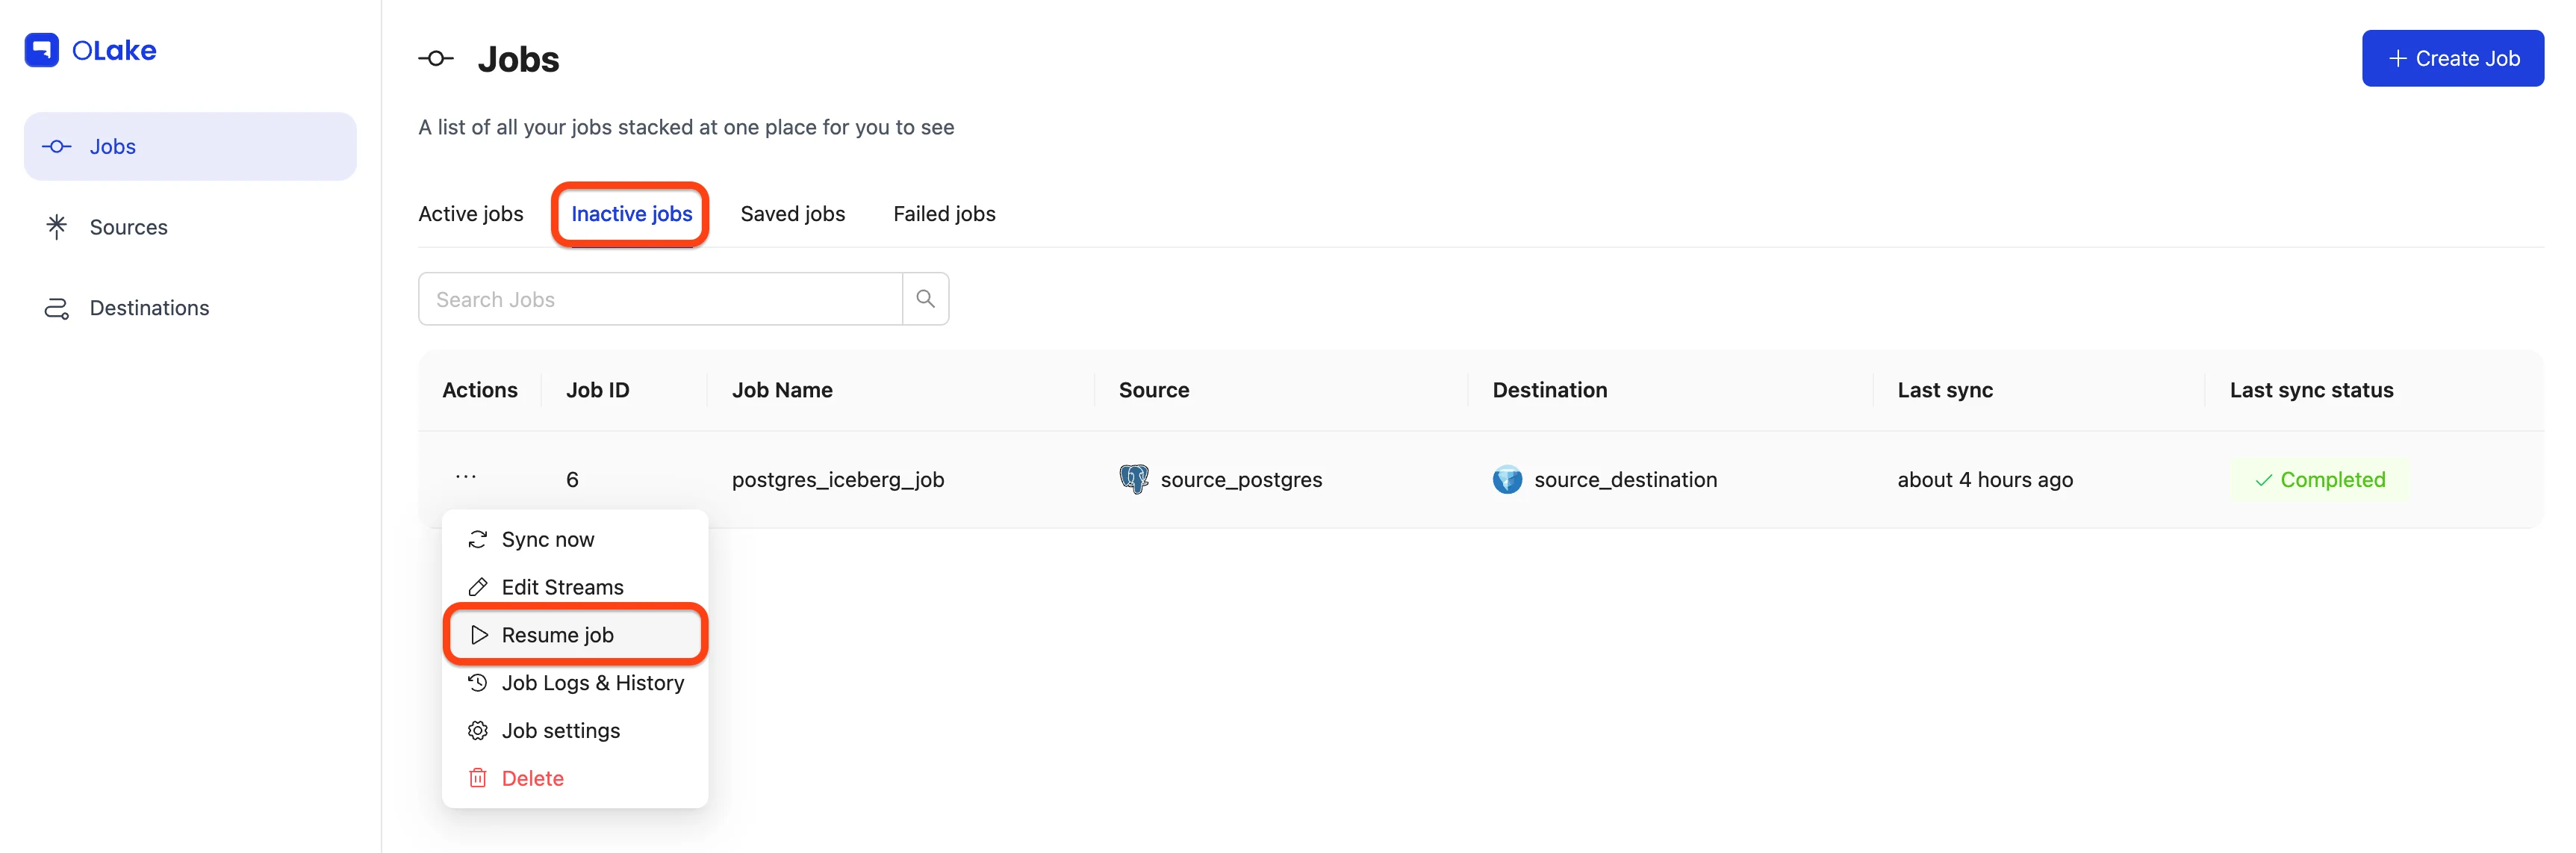Click the source_destination globe icon
Screen dimensions: 2576x853
click(x=1507, y=480)
